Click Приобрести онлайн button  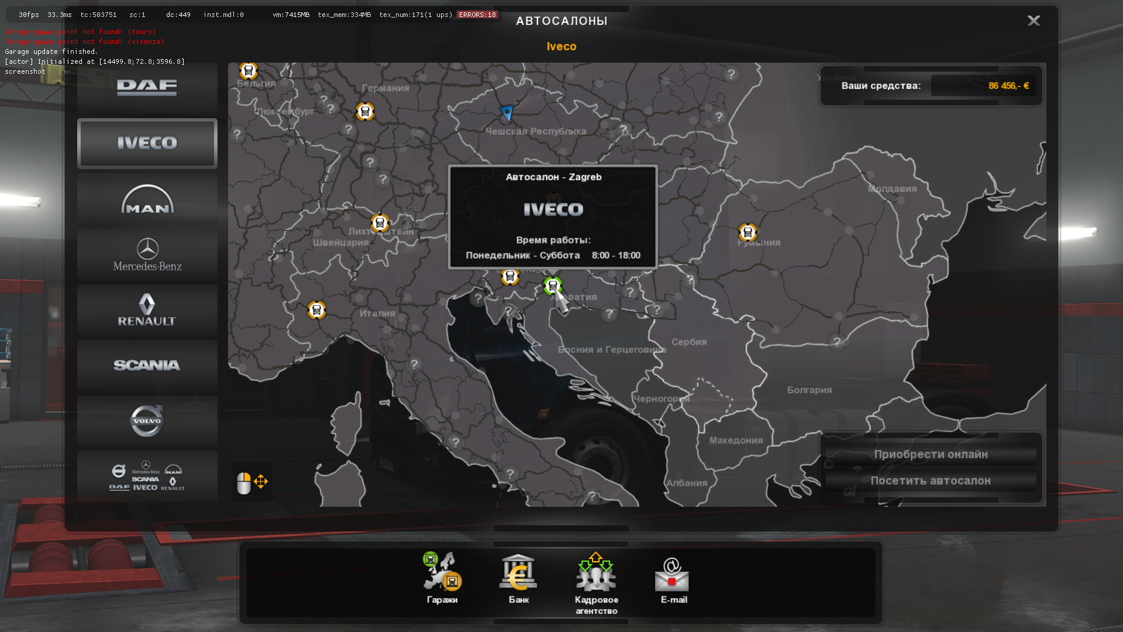pos(931,455)
